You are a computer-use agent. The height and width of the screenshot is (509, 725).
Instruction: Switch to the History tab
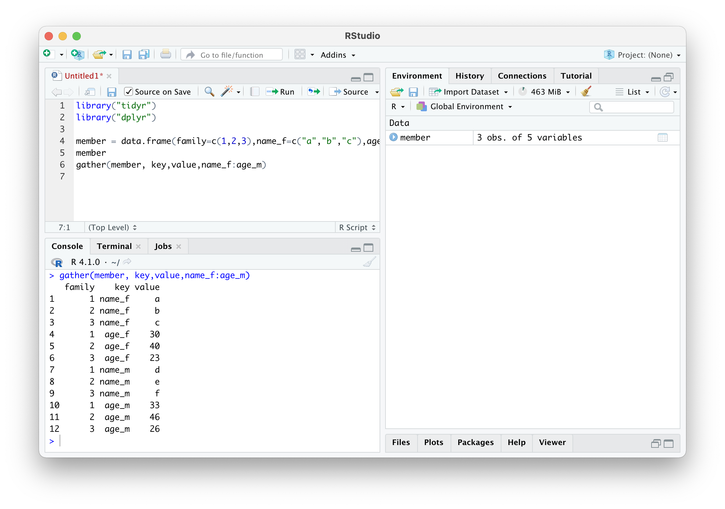coord(470,76)
